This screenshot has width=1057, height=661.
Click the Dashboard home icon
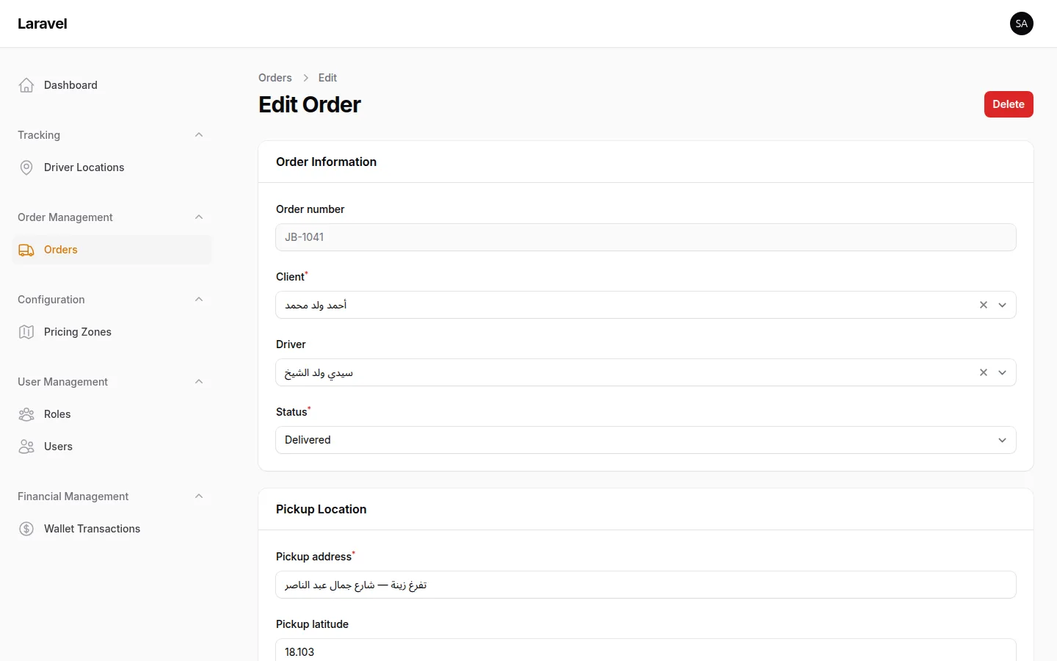coord(26,85)
